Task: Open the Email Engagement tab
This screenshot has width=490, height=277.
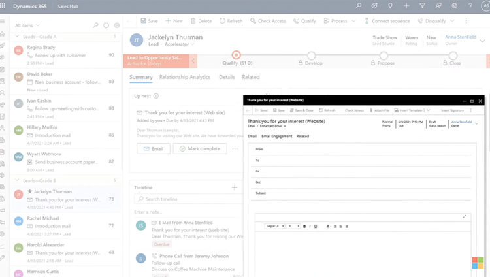Action: 276,136
